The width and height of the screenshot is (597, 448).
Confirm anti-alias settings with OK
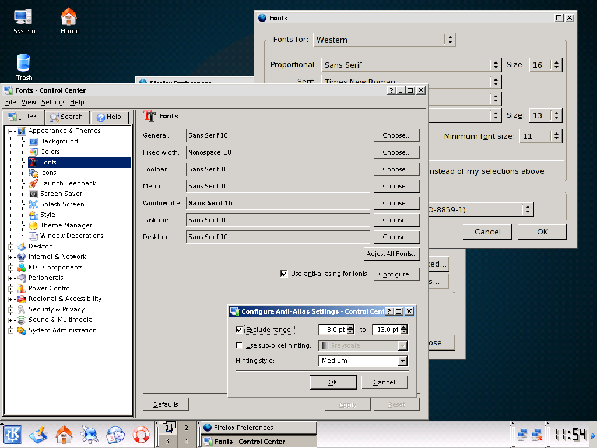[333, 382]
